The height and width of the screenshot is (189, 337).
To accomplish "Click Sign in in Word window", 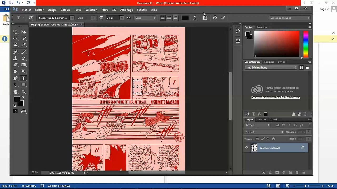I will tap(325, 9).
